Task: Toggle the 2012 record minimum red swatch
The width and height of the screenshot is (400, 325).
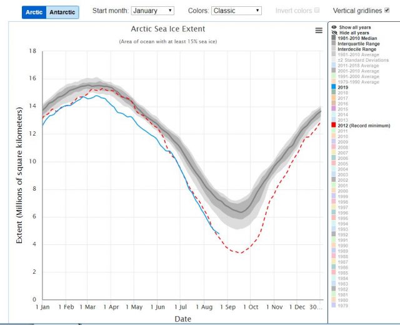Action: click(x=334, y=125)
